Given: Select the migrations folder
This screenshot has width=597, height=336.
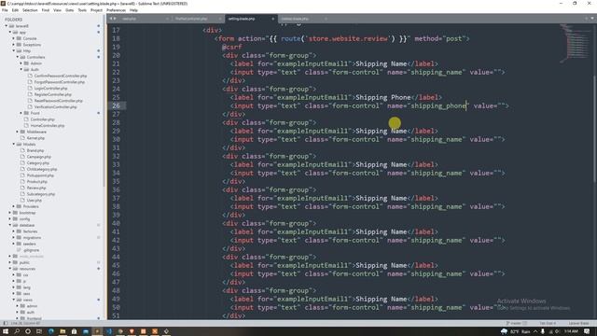Looking at the screenshot, I should 32,237.
